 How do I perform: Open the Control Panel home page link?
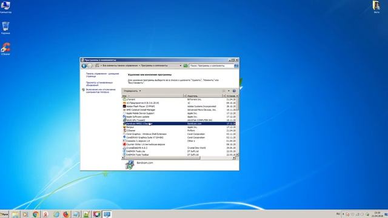[x=102, y=75]
